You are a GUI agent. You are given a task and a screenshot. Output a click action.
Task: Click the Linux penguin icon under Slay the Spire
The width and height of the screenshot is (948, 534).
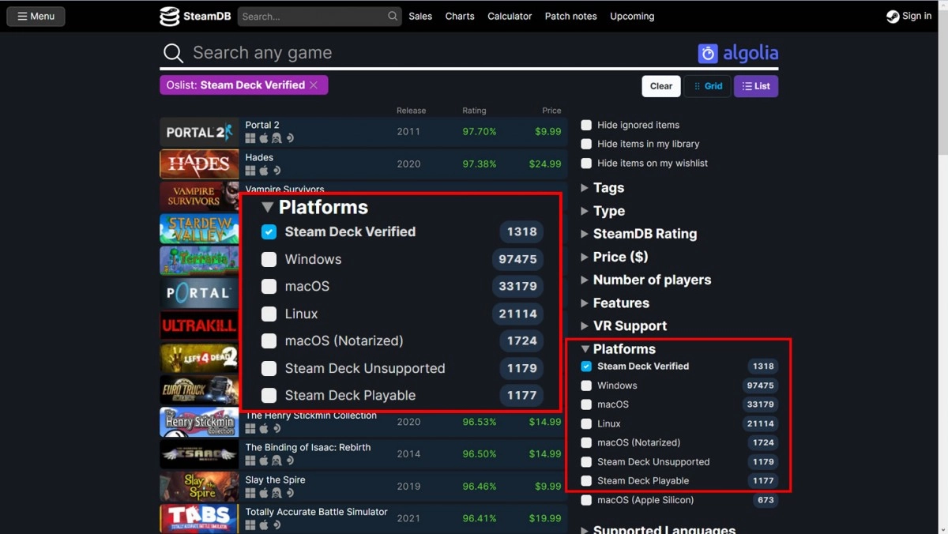click(276, 493)
